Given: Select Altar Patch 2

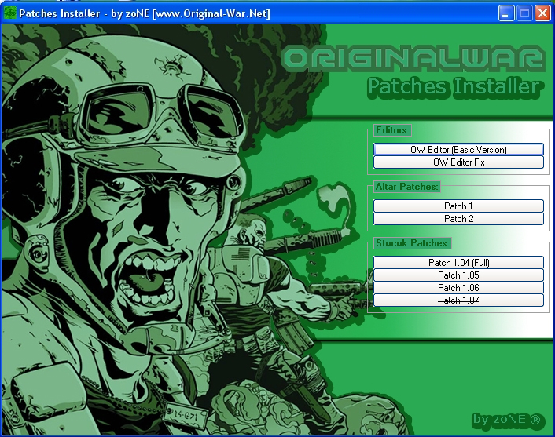Looking at the screenshot, I should (458, 219).
